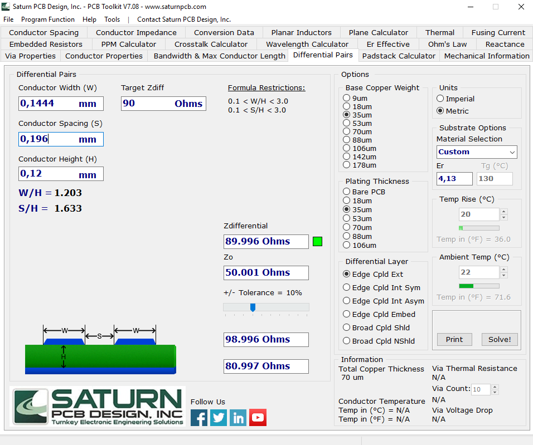This screenshot has width=533, height=445.
Task: Click the 98.996 Ohms upper tolerance value
Action: tap(266, 340)
